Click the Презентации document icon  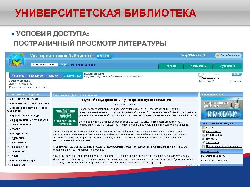(x=203, y=146)
